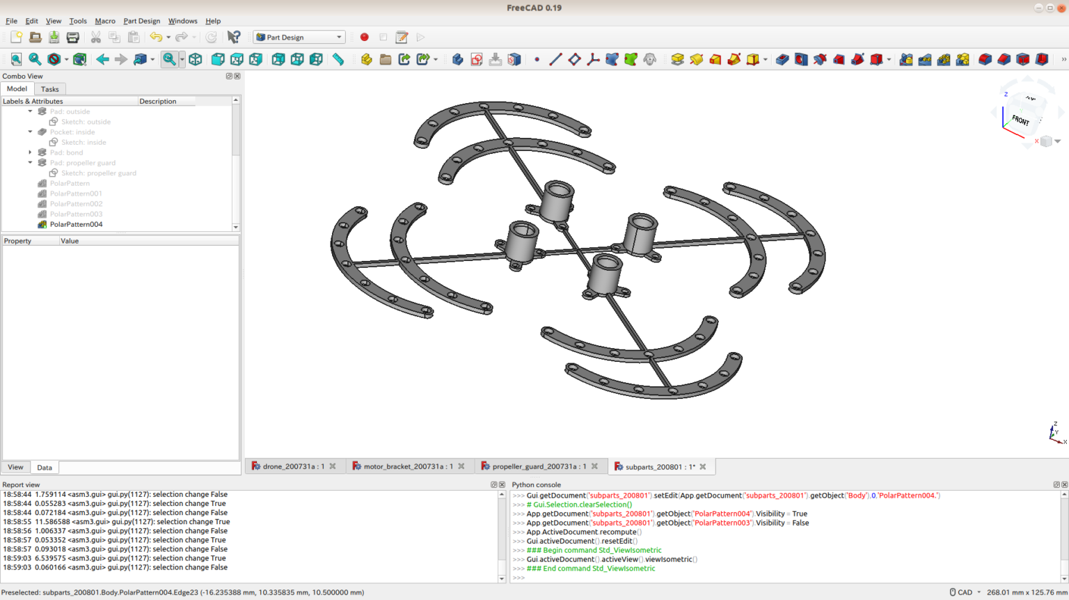1069x600 pixels.
Task: Open the Macro menu
Action: click(105, 21)
